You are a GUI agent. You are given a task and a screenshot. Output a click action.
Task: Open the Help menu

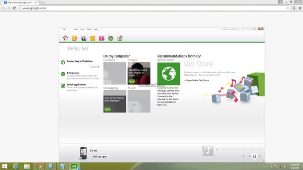click(x=96, y=29)
